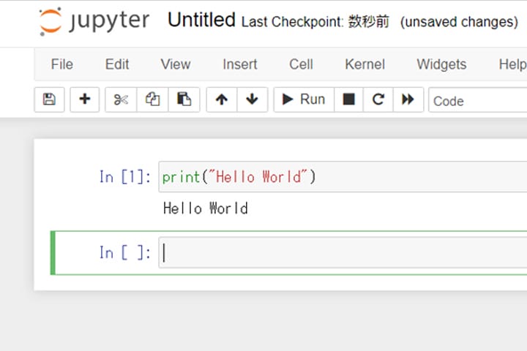
Task: Move selected cell down with arrow icon
Action: point(252,99)
